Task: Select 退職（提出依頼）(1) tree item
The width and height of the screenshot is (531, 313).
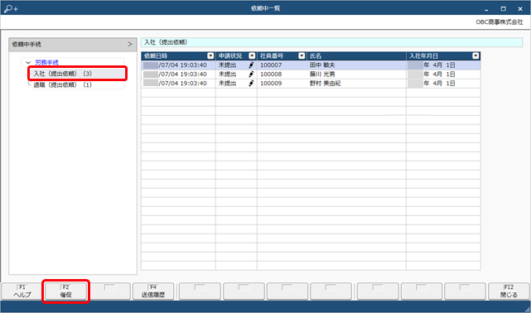Action: [x=78, y=84]
